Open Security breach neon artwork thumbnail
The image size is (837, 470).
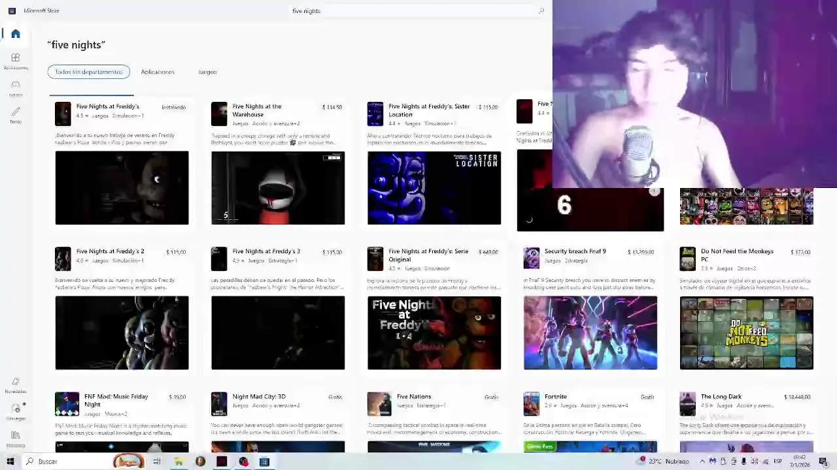(x=590, y=333)
